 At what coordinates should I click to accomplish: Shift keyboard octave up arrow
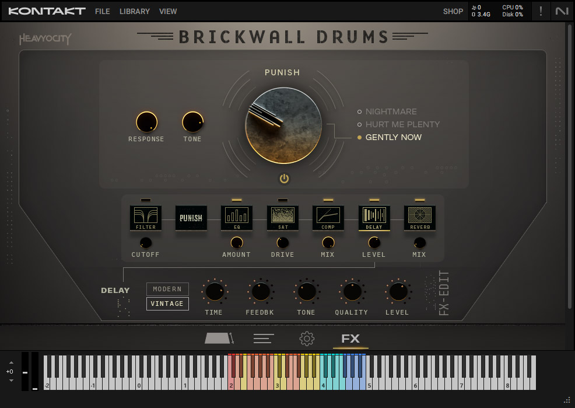click(x=11, y=362)
